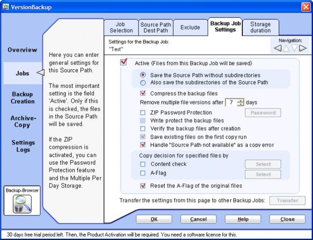313x240 pixels.
Task: Click the down navigation arrow
Action: [x=295, y=48]
